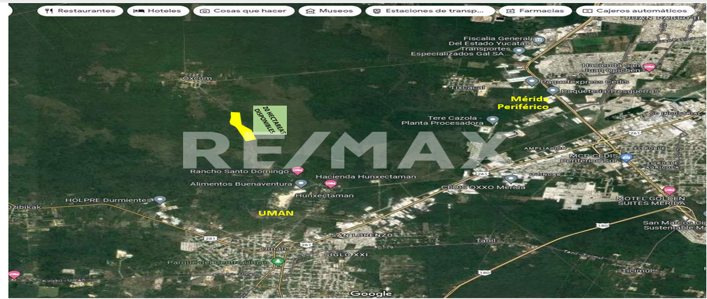Select the Tabil place label

[x=486, y=240]
